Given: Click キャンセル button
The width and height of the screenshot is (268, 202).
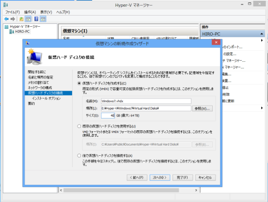Looking at the screenshot, I should click(x=205, y=178).
